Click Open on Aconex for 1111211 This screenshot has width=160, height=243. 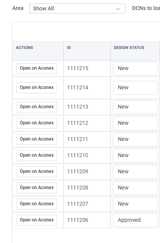37,139
